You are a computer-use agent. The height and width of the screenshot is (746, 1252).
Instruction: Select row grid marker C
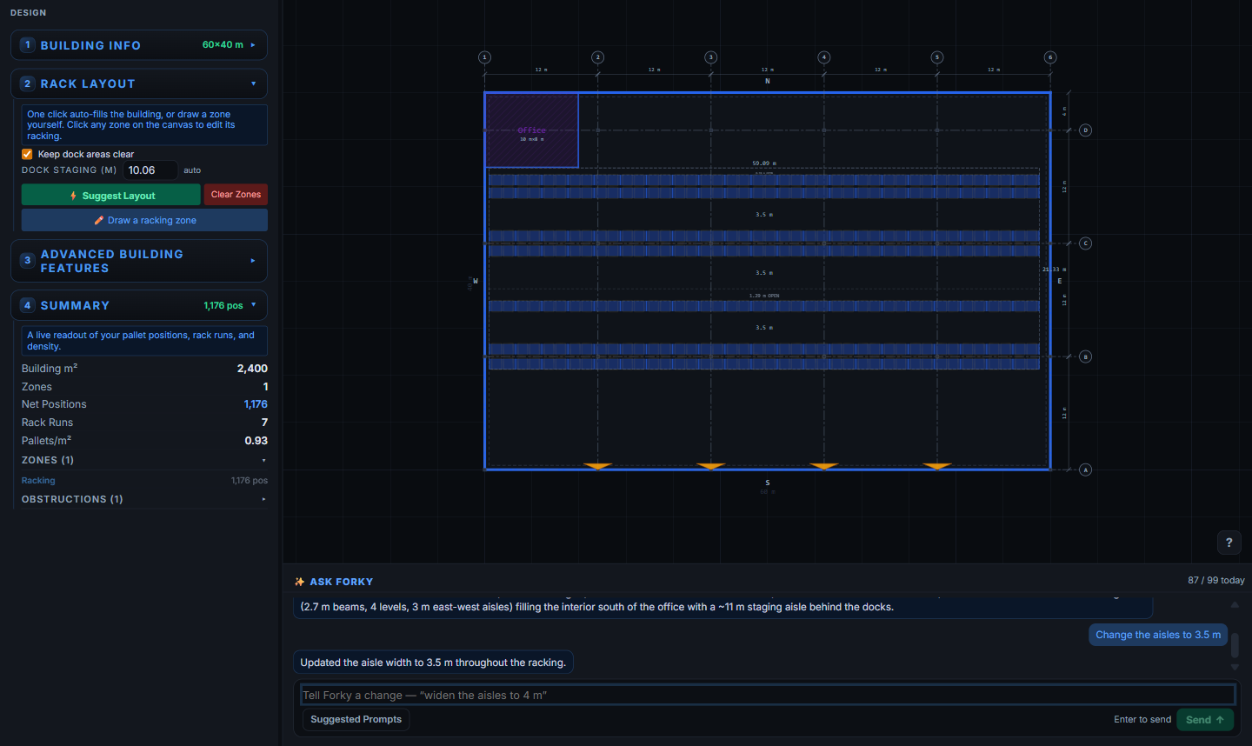pyautogui.click(x=1085, y=243)
